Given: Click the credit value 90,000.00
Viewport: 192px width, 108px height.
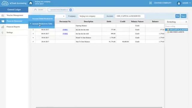Looking at the screenshot, I should [125, 42].
